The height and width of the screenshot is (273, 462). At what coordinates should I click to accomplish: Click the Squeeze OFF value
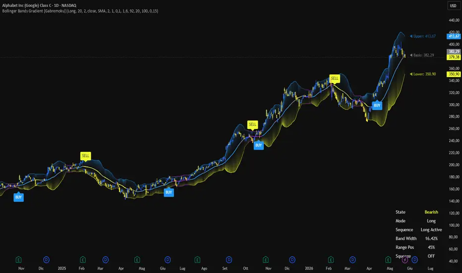[x=431, y=256]
